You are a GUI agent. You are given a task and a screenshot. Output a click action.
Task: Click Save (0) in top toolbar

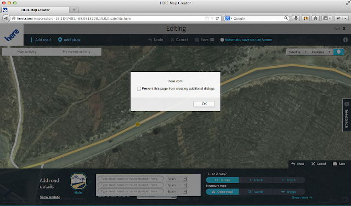coord(205,39)
